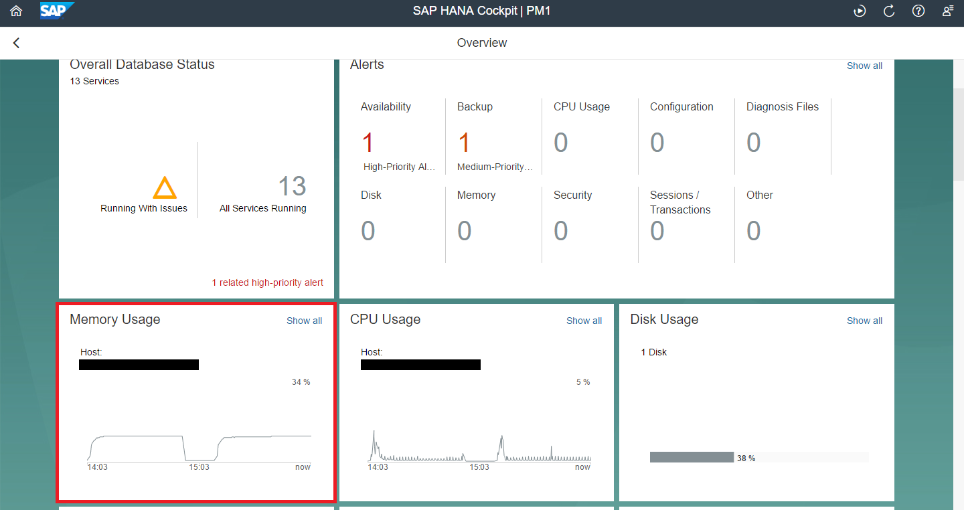Viewport: 964px width, 510px height.
Task: Open the user profile menu icon
Action: (x=948, y=11)
